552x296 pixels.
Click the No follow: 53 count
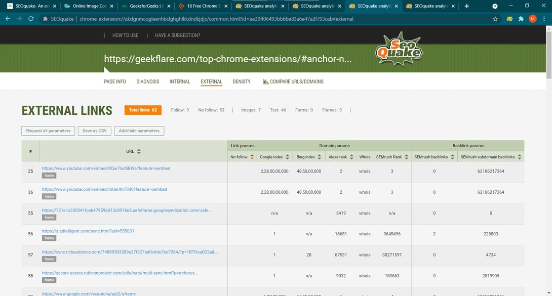211,110
